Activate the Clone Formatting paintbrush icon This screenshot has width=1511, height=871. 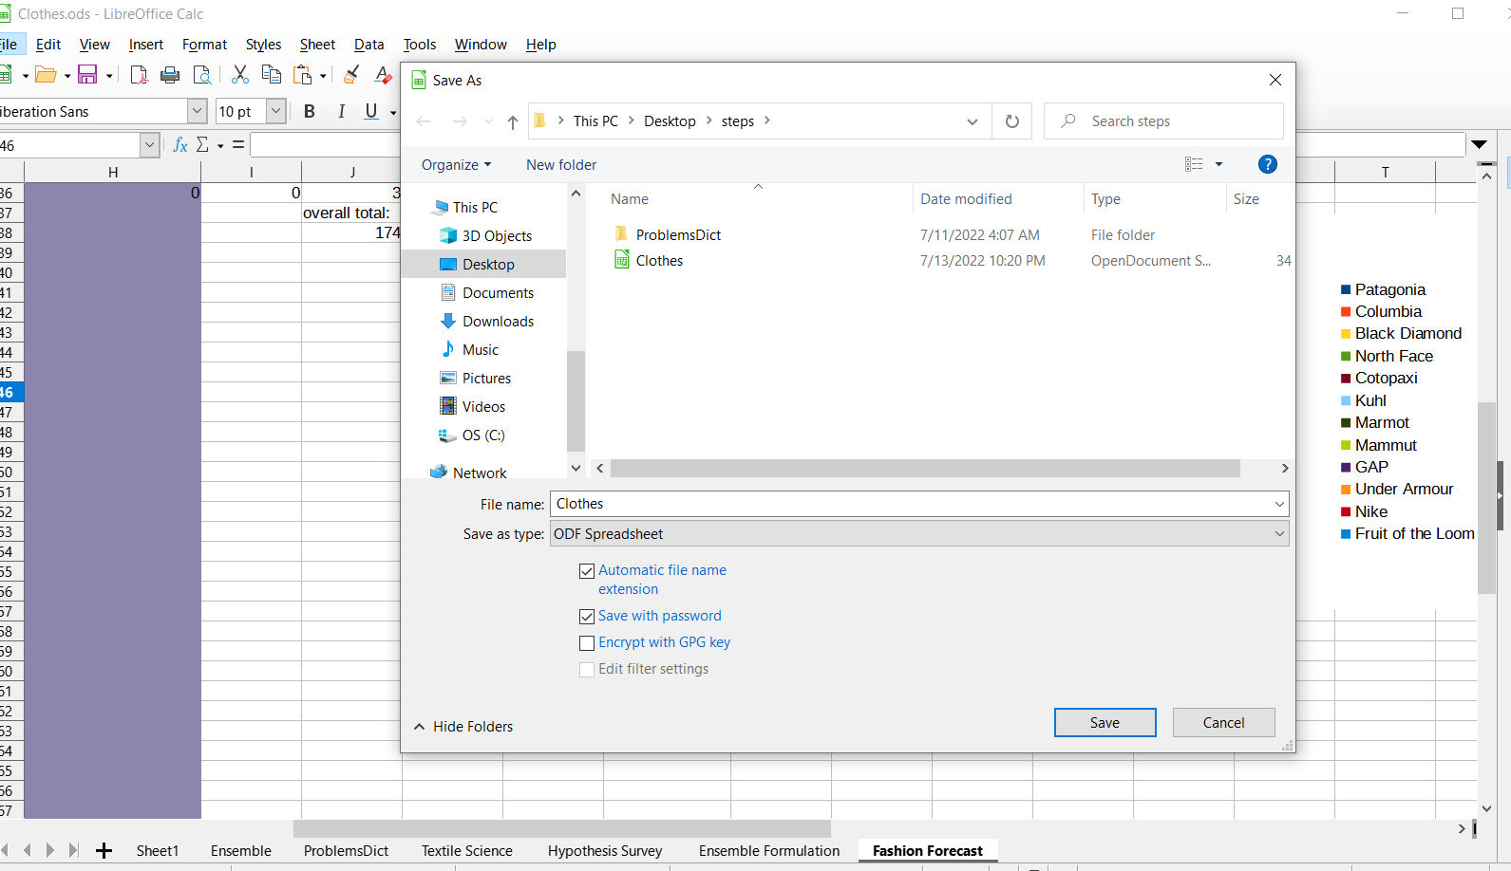click(x=351, y=75)
